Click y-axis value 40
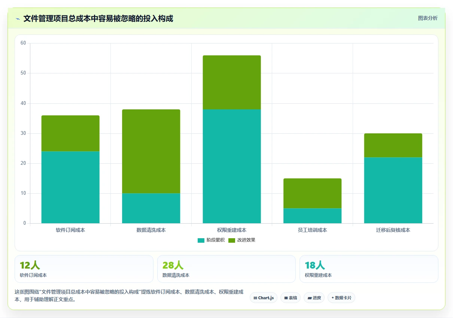This screenshot has height=318, width=453. pyautogui.click(x=23, y=103)
